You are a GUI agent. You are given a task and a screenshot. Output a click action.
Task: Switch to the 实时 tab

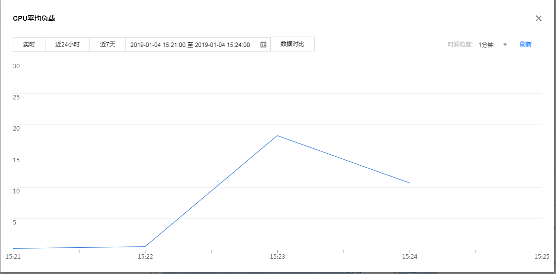(x=29, y=45)
